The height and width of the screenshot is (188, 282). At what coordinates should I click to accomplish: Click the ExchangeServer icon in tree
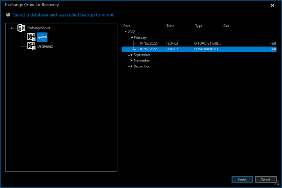tap(21, 28)
